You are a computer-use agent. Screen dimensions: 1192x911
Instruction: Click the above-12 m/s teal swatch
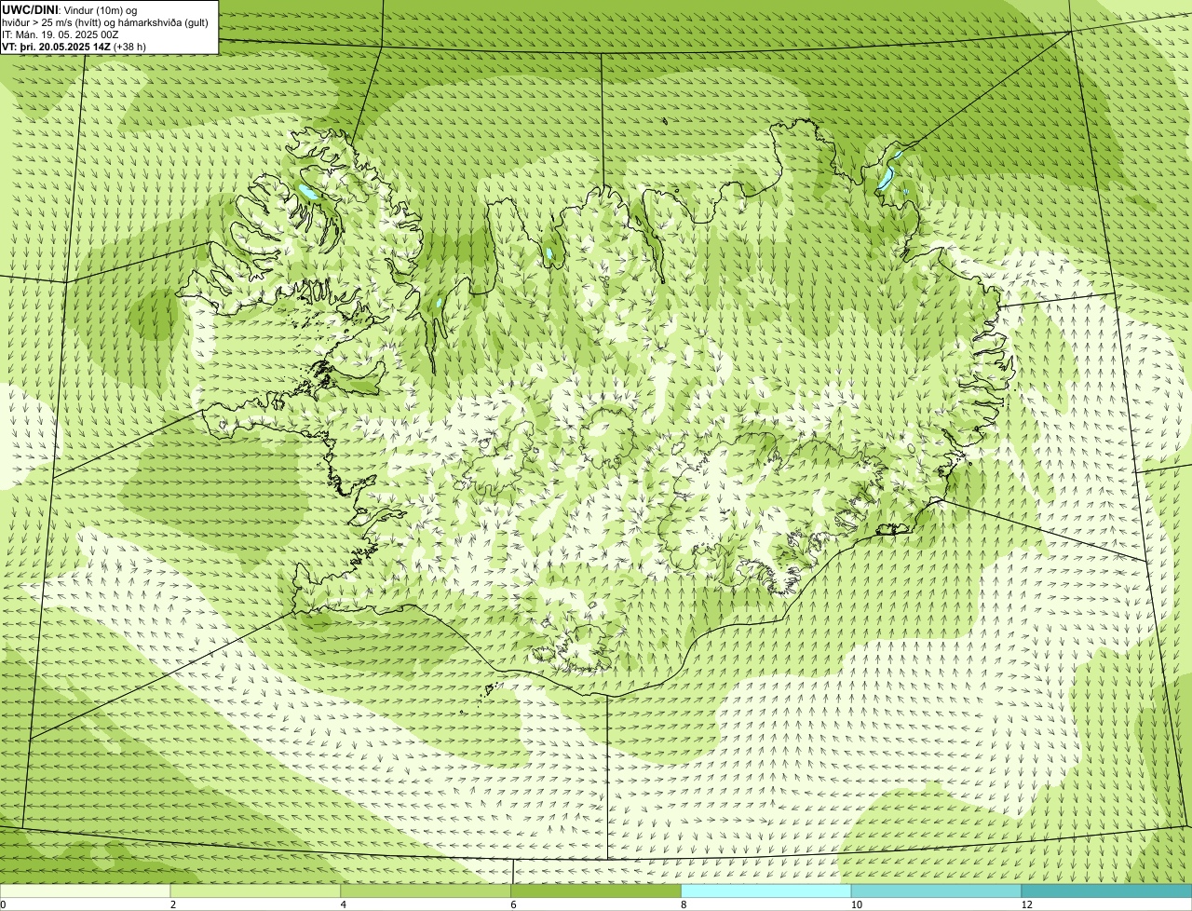tap(1106, 891)
